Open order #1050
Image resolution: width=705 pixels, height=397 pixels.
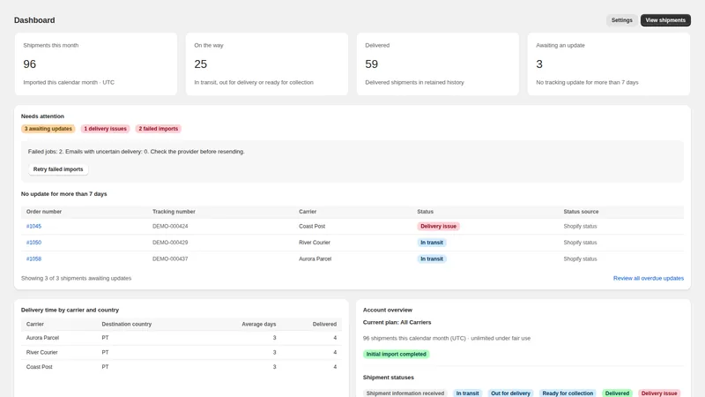tap(33, 243)
